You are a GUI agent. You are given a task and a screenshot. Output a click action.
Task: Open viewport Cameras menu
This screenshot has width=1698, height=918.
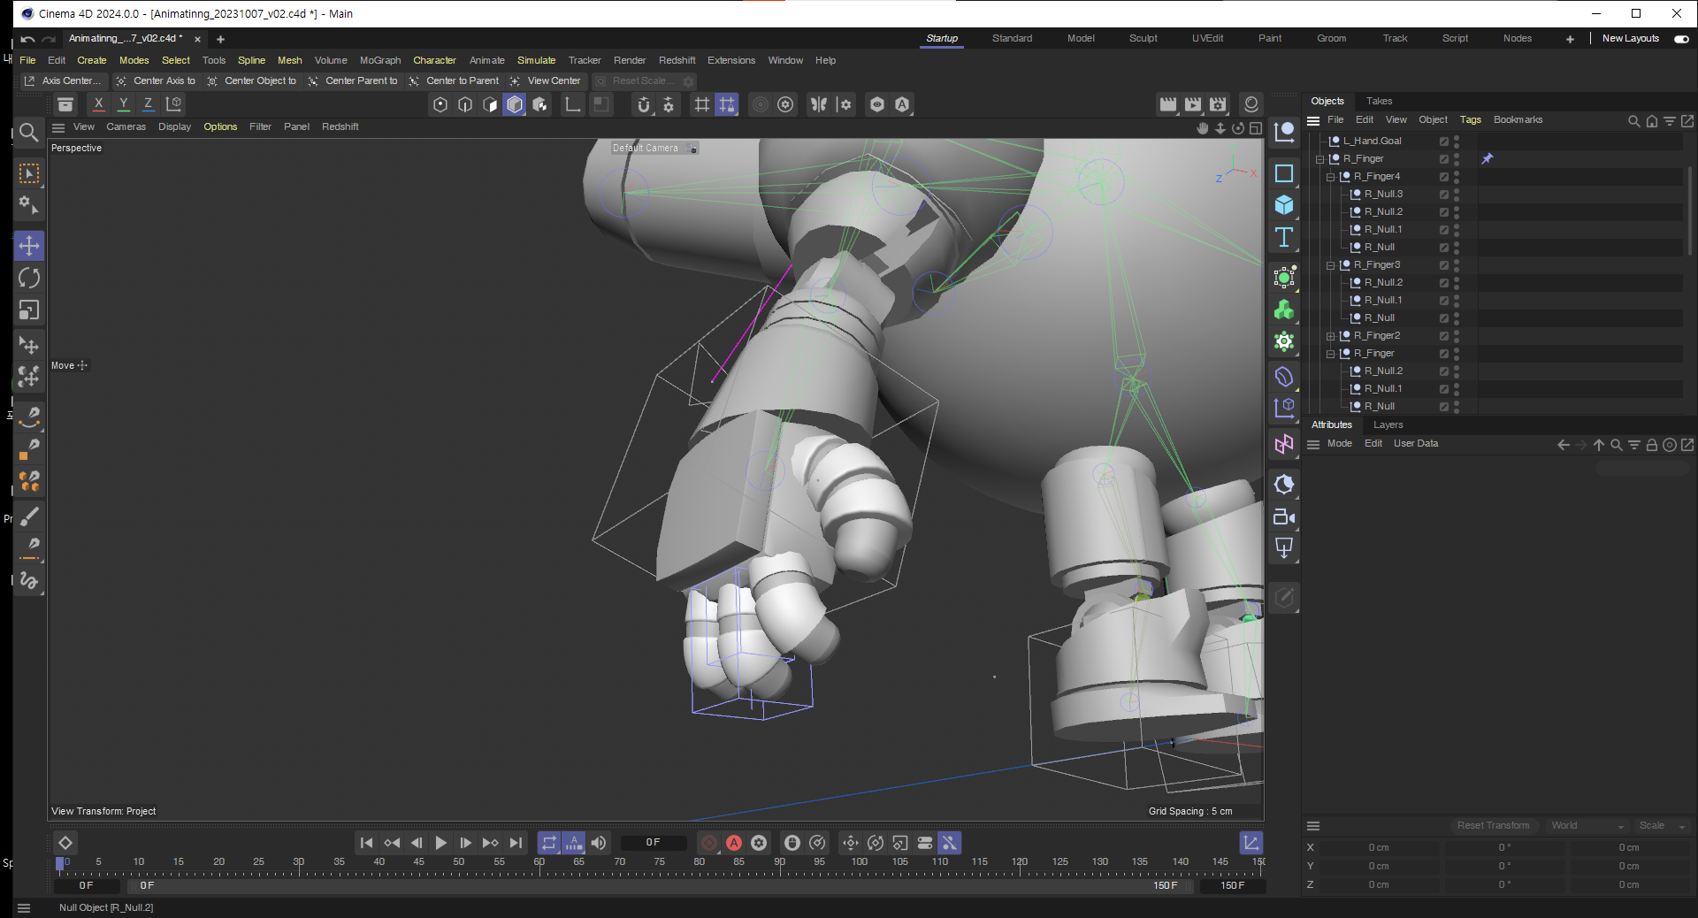click(x=126, y=127)
